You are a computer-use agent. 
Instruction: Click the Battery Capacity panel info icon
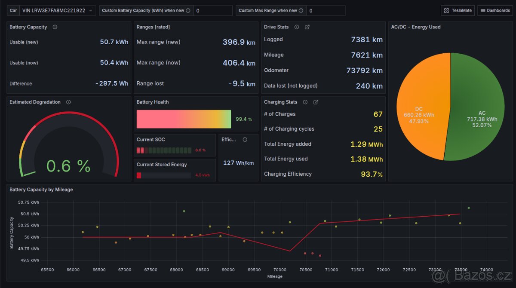click(x=55, y=27)
